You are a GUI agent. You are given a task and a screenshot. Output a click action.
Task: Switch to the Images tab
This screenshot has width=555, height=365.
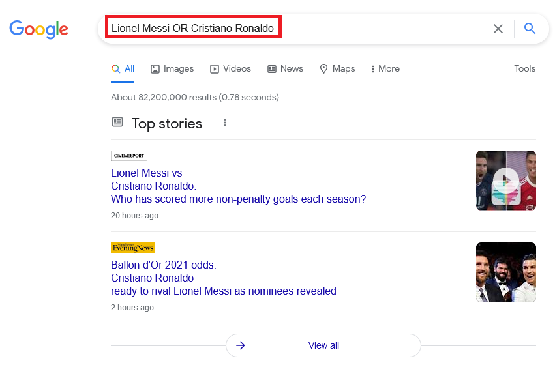pyautogui.click(x=172, y=68)
